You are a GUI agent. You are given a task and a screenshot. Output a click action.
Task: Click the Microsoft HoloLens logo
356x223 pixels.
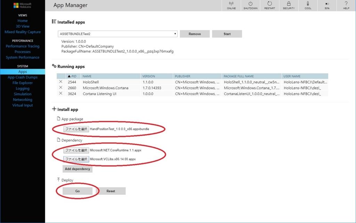click(23, 6)
